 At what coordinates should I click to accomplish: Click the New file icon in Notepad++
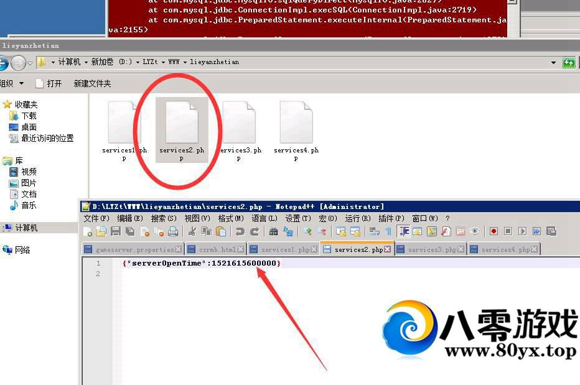click(x=88, y=231)
